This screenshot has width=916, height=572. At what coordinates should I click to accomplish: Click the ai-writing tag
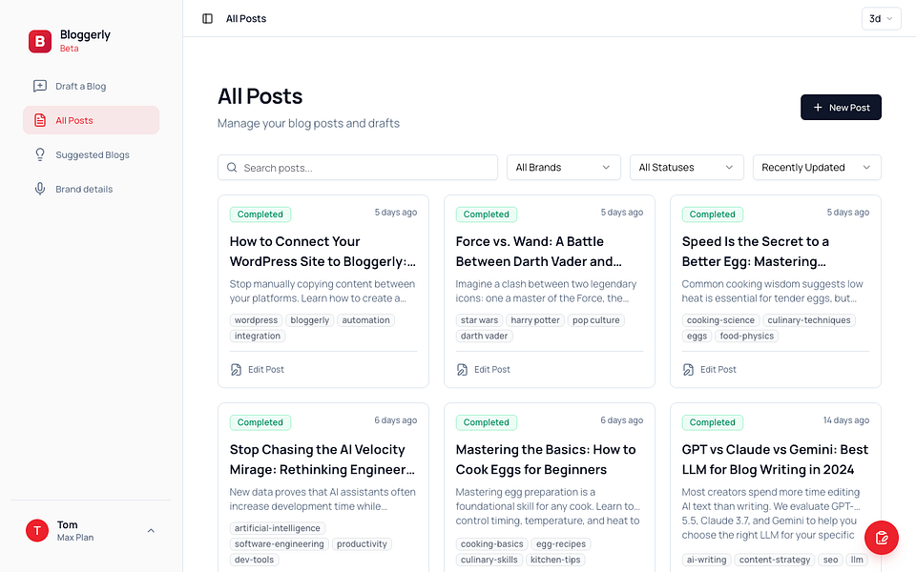pos(706,560)
